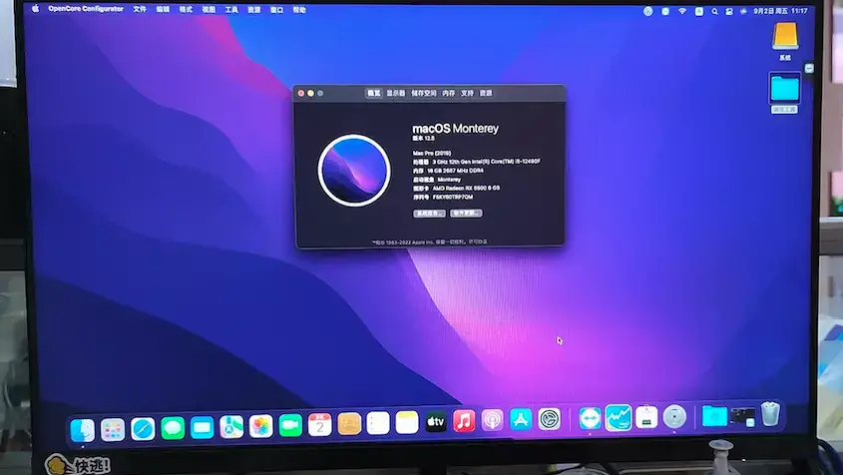Open the Apple menu
843x475 pixels.
coord(36,9)
